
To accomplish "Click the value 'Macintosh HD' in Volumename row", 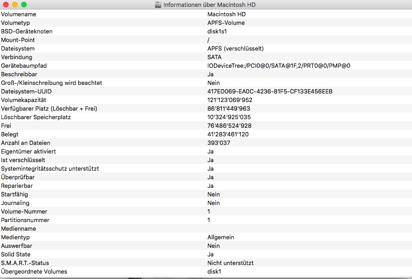I will coord(226,14).
